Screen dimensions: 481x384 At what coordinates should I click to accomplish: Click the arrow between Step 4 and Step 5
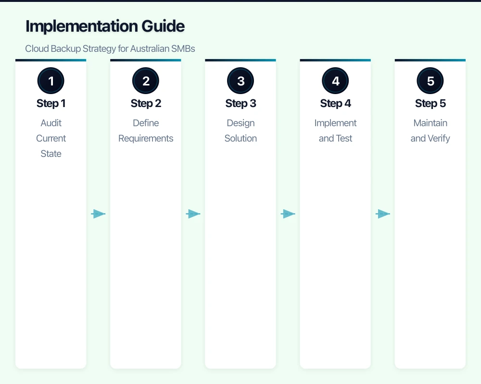[x=382, y=214]
